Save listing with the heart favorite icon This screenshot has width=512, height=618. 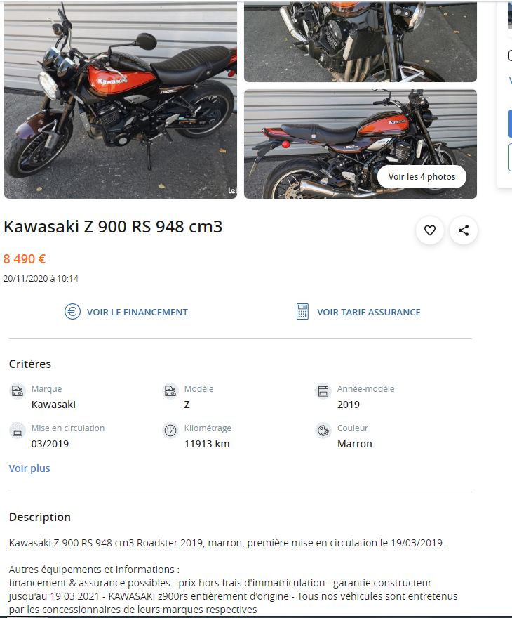click(430, 230)
